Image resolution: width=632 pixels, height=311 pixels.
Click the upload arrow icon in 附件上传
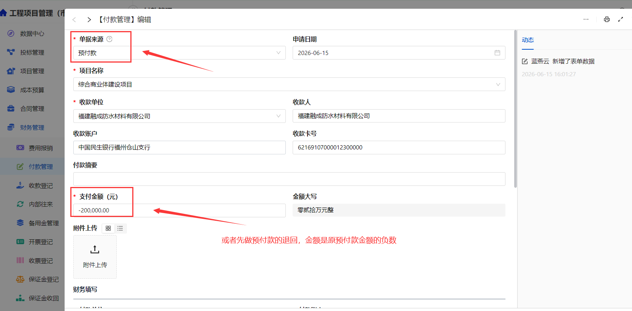pos(95,249)
